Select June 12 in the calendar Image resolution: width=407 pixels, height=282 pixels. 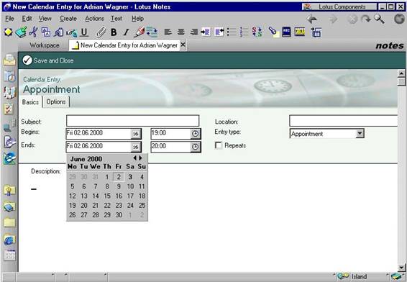[73, 196]
